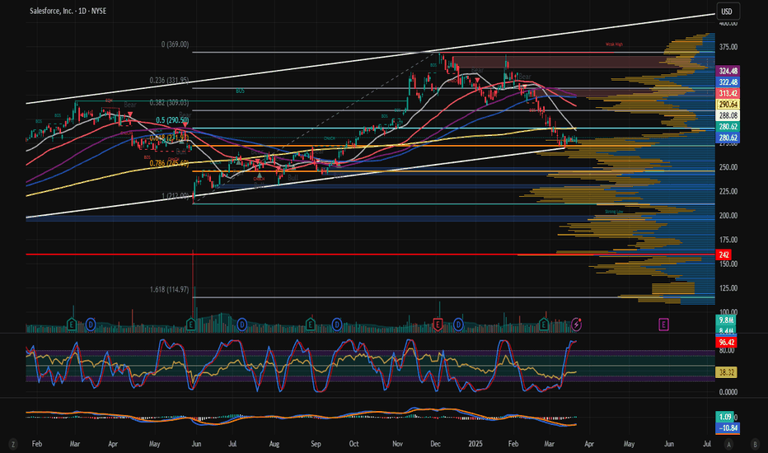Click the 2025 year label on time axis
The image size is (768, 453).
click(475, 444)
